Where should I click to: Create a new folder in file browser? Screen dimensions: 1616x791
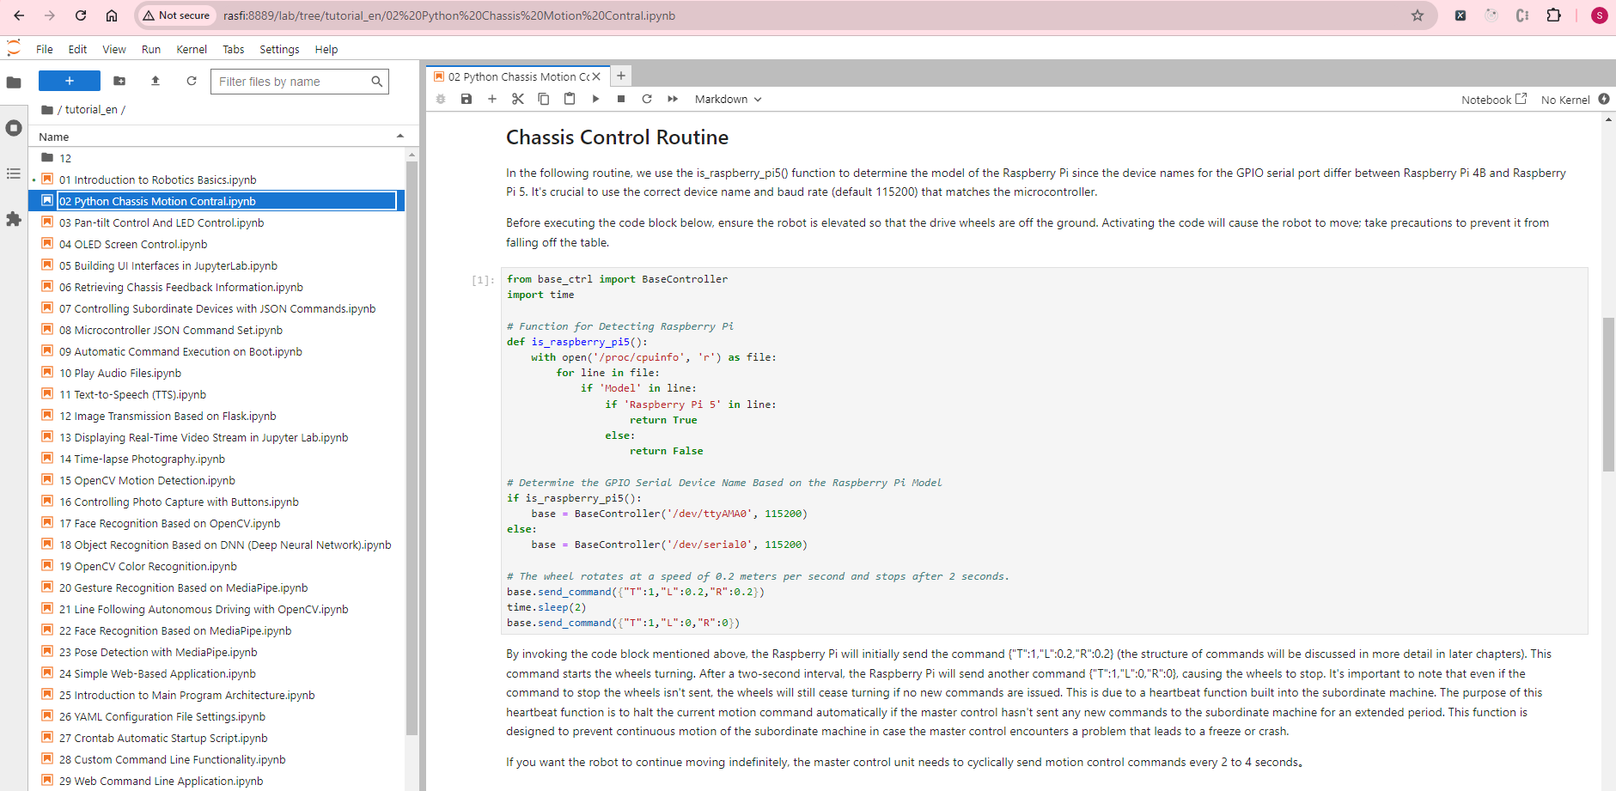click(x=119, y=81)
